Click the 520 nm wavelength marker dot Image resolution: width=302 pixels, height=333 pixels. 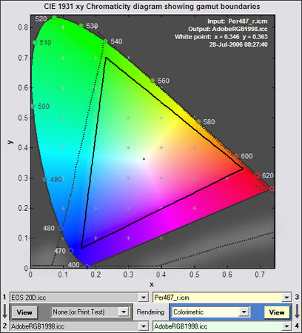(x=55, y=18)
